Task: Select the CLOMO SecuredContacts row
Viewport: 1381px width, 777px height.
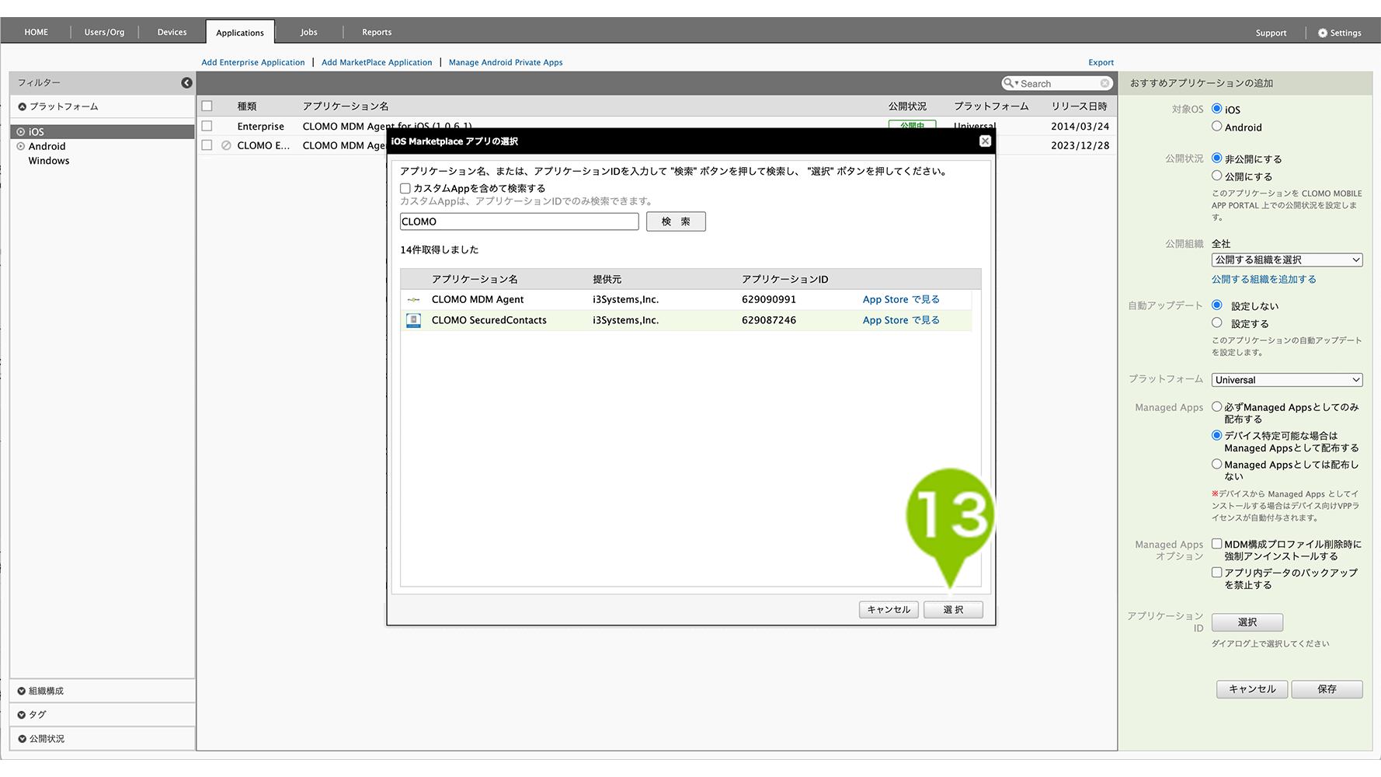Action: (686, 320)
